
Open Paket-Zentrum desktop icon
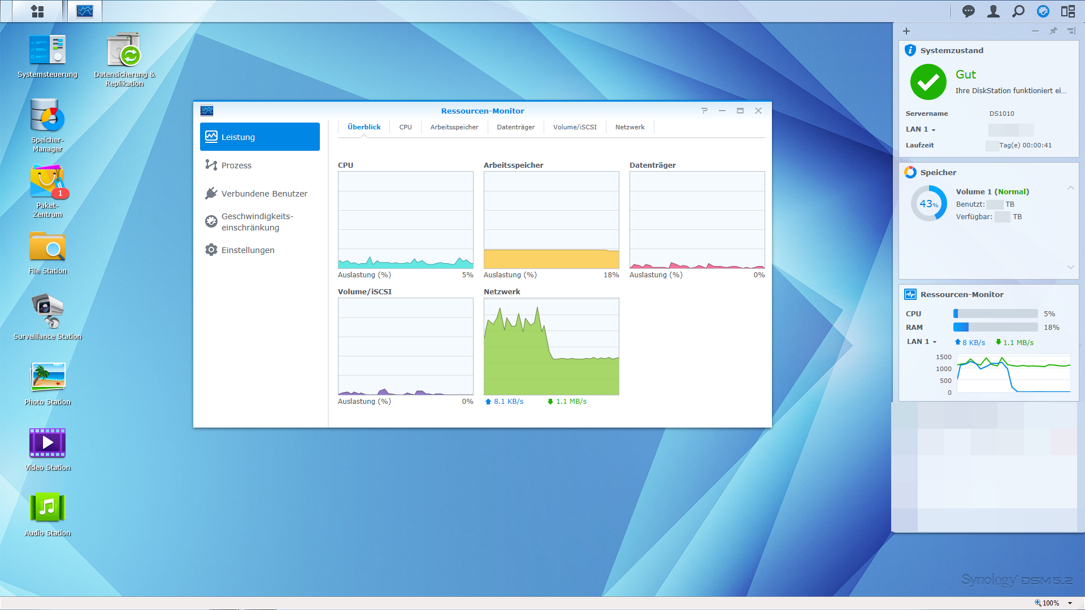pos(47,182)
